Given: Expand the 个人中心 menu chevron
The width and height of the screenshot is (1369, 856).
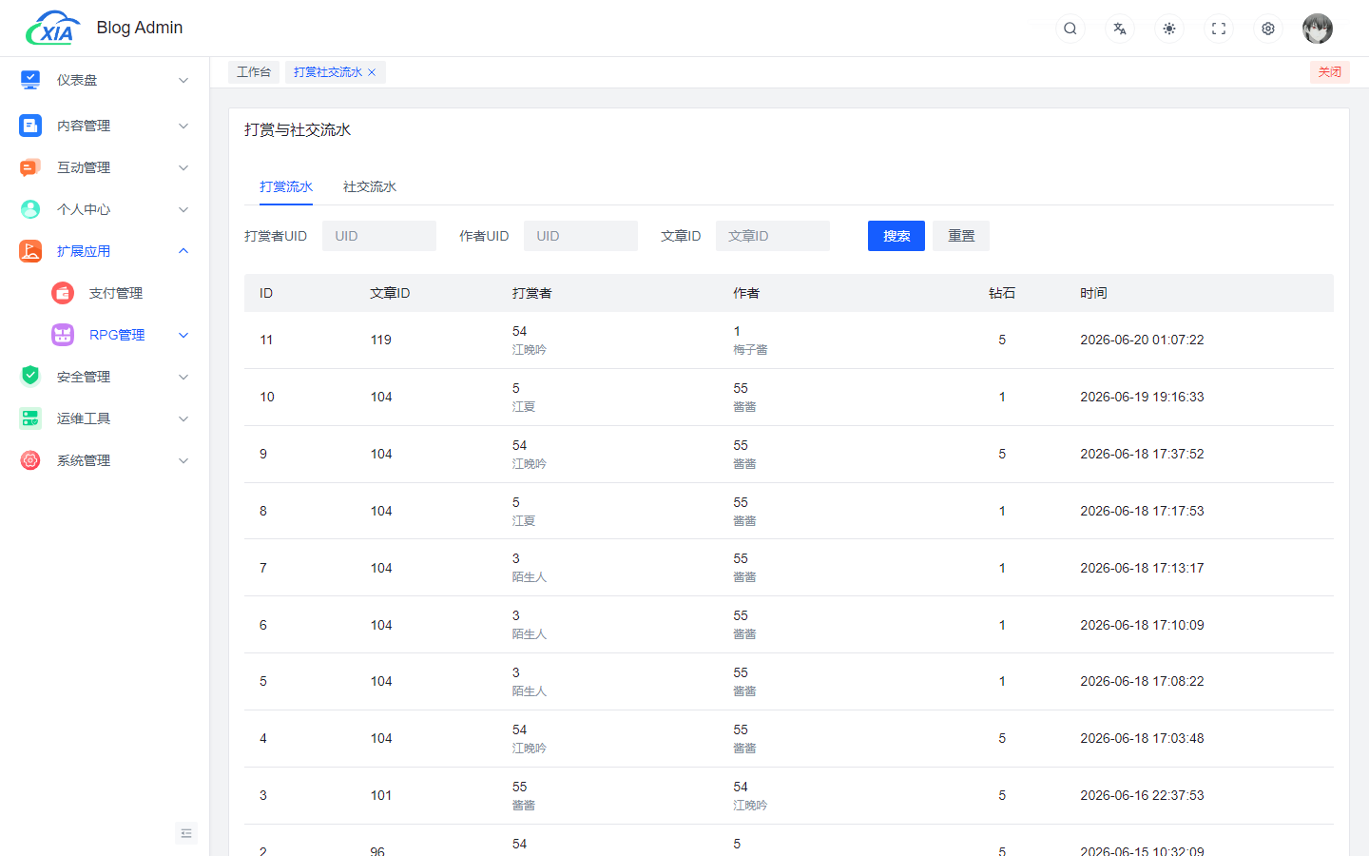Looking at the screenshot, I should [x=183, y=209].
